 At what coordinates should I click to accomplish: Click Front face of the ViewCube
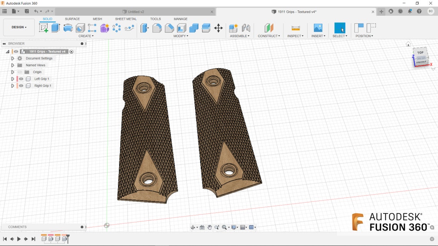[422, 62]
